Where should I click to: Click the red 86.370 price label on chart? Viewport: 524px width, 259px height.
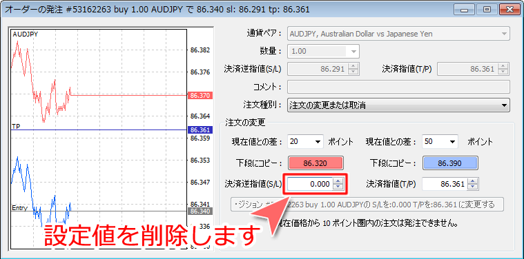pyautogui.click(x=200, y=96)
